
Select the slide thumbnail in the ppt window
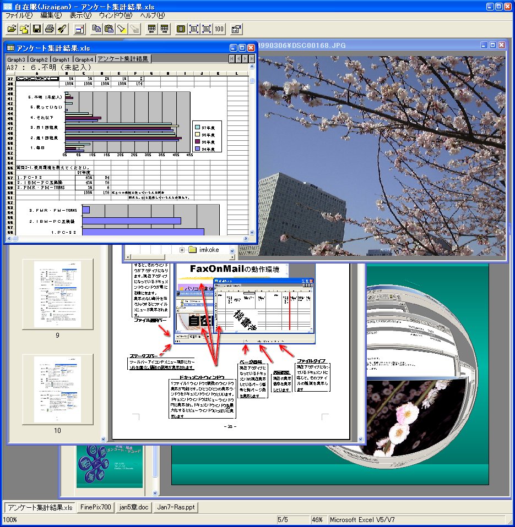point(110,466)
